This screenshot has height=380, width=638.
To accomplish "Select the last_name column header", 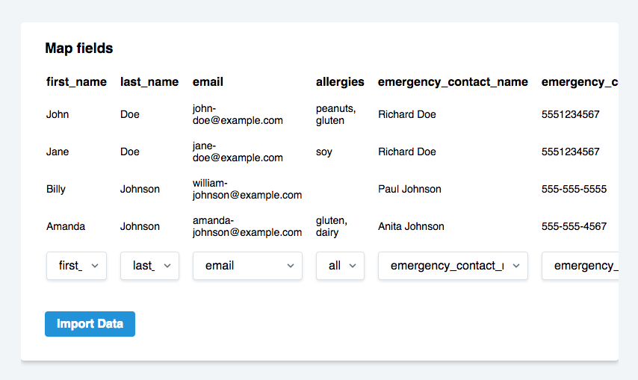I will click(149, 82).
